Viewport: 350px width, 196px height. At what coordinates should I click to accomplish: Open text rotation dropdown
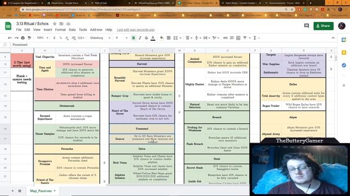(x=215, y=38)
